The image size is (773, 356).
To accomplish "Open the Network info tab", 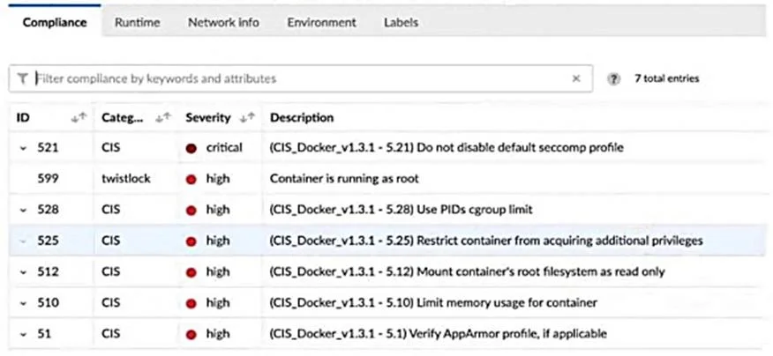I will (x=223, y=22).
